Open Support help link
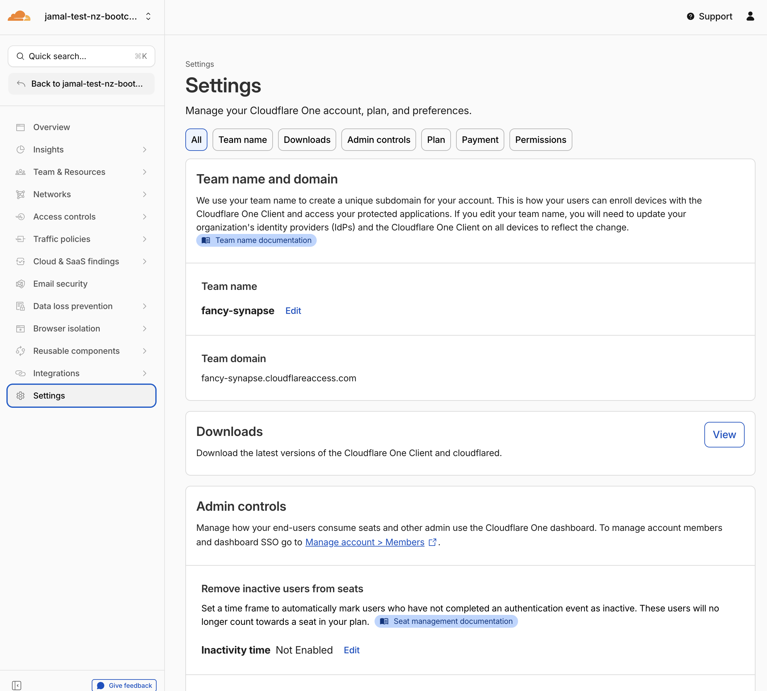The height and width of the screenshot is (691, 767). (x=709, y=16)
